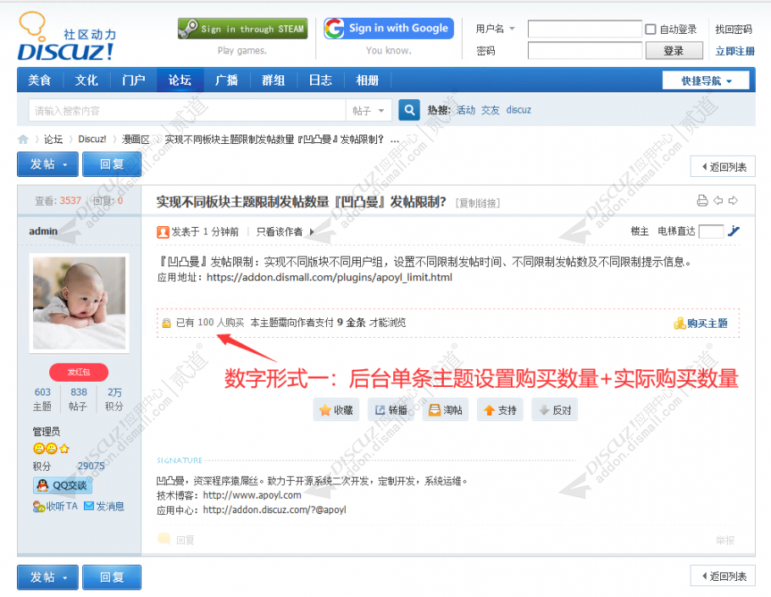Click the 反对 downvote arrow button

click(555, 410)
